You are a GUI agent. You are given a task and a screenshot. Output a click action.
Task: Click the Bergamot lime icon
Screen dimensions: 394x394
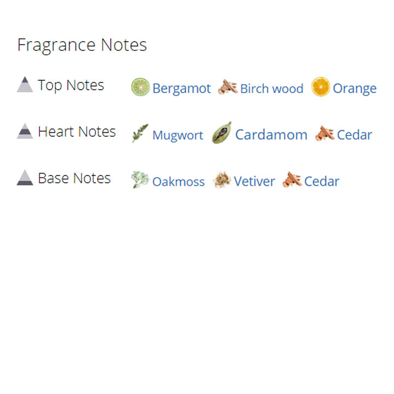(140, 87)
